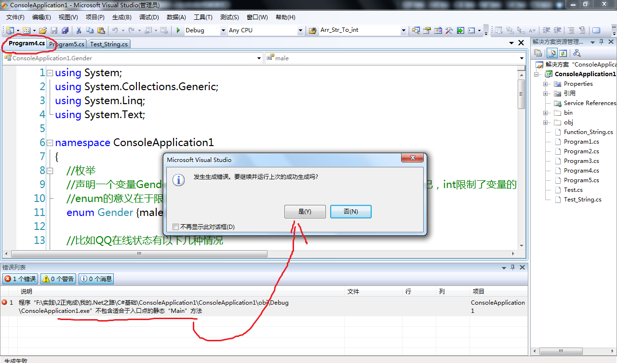
Task: Select Function_String.cs in Solution Explorer
Action: pos(588,132)
